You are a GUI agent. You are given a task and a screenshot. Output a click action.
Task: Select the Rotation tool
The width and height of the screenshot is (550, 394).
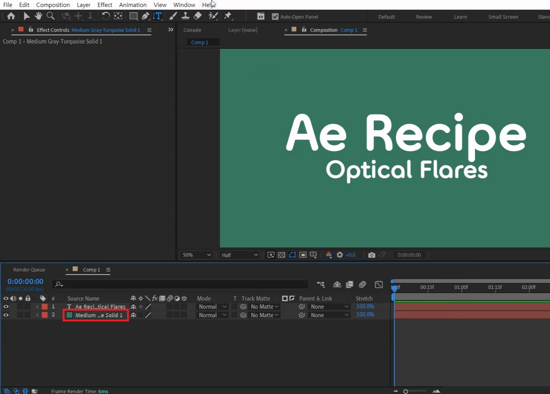[105, 16]
